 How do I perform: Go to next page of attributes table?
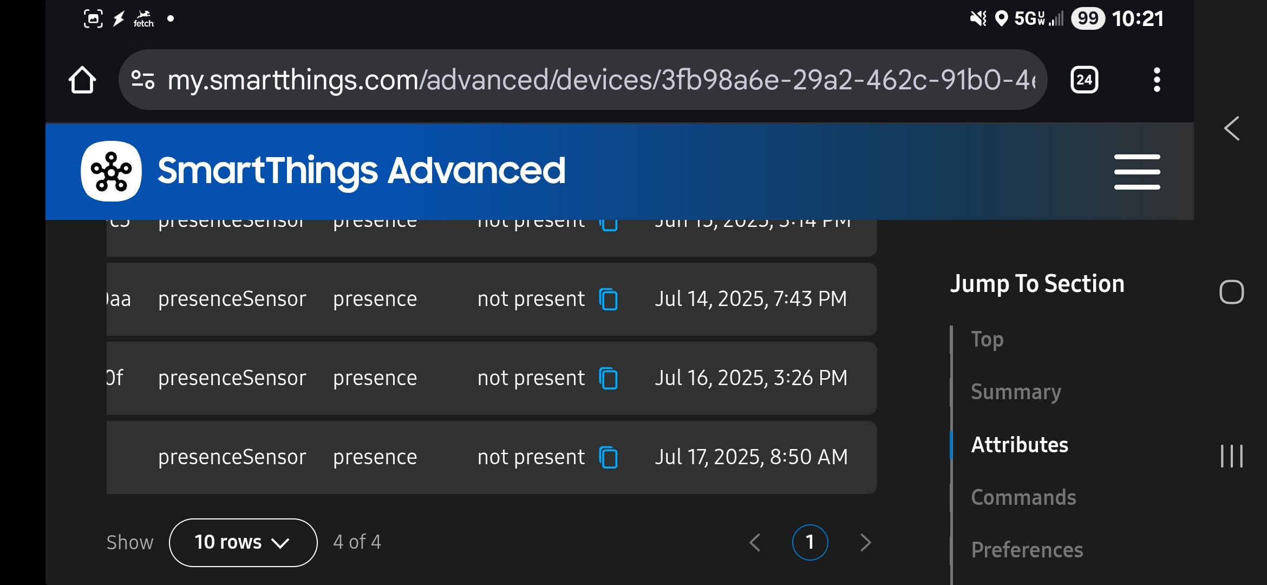(x=865, y=542)
